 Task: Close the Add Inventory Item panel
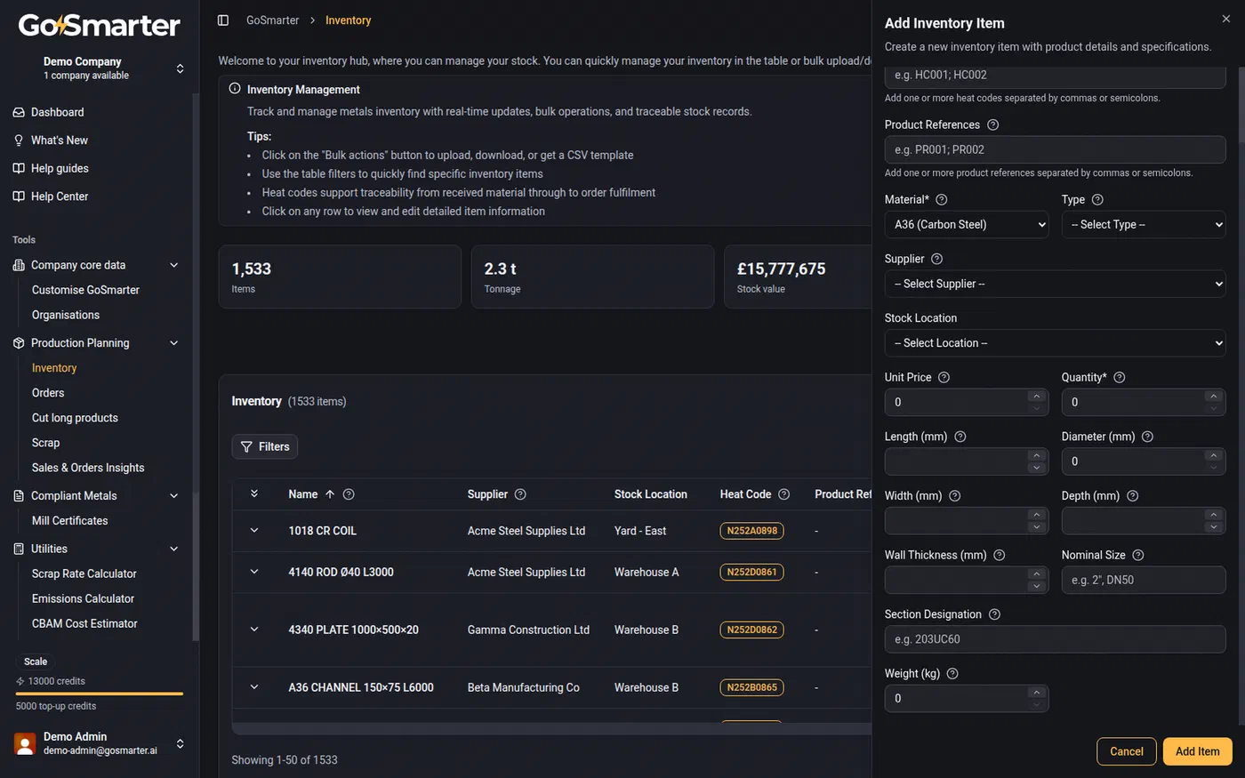tap(1225, 19)
